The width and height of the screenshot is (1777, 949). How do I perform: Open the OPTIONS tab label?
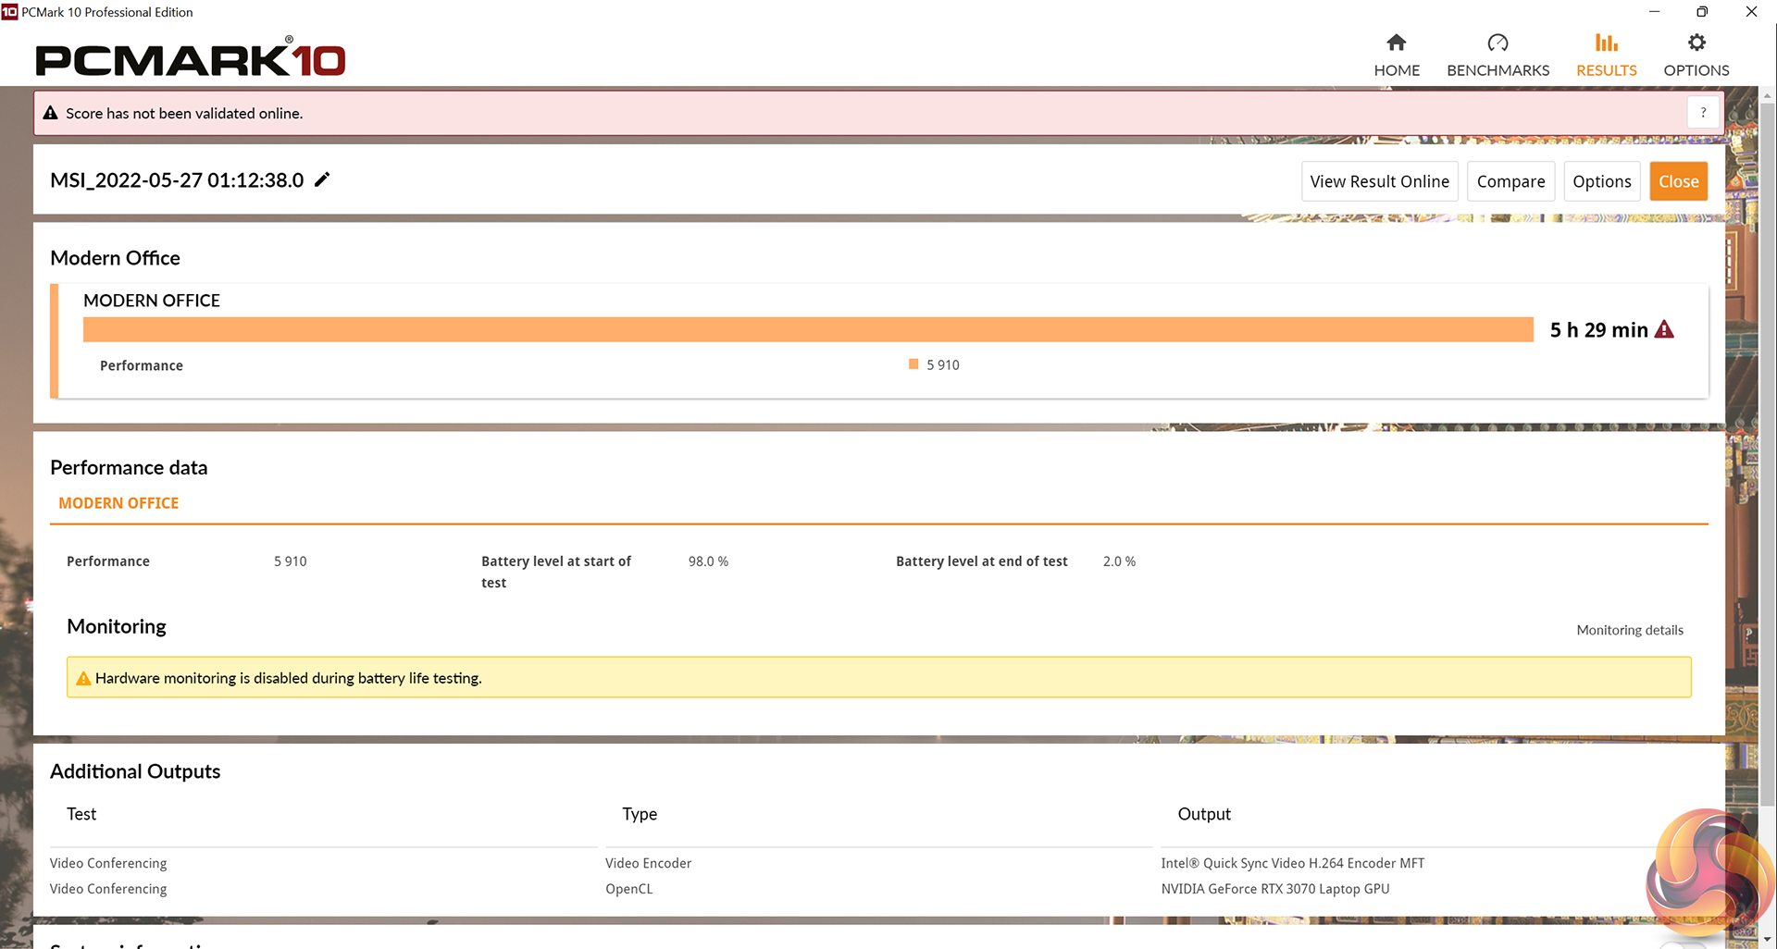[1696, 70]
